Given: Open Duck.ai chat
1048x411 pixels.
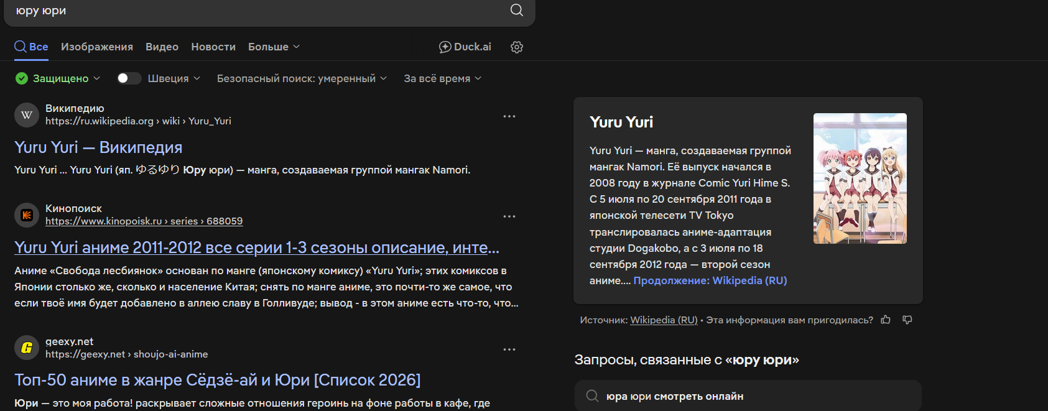Looking at the screenshot, I should (465, 47).
